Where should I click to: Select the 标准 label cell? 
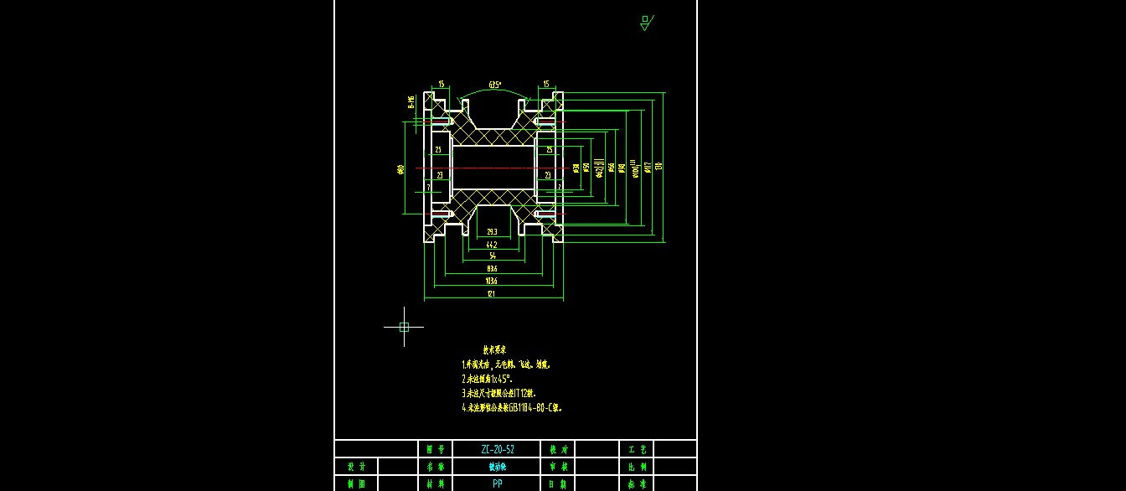click(637, 483)
